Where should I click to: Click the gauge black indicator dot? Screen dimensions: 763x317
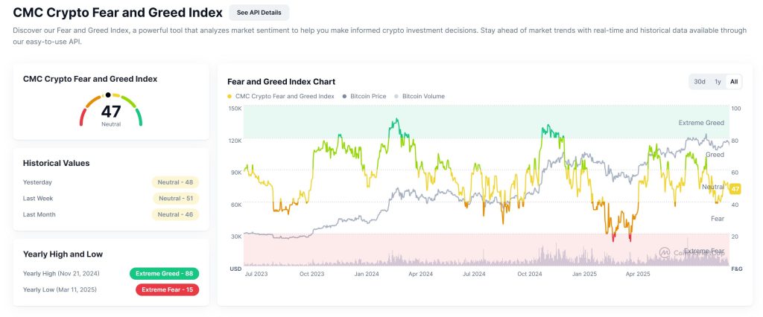coord(108,95)
